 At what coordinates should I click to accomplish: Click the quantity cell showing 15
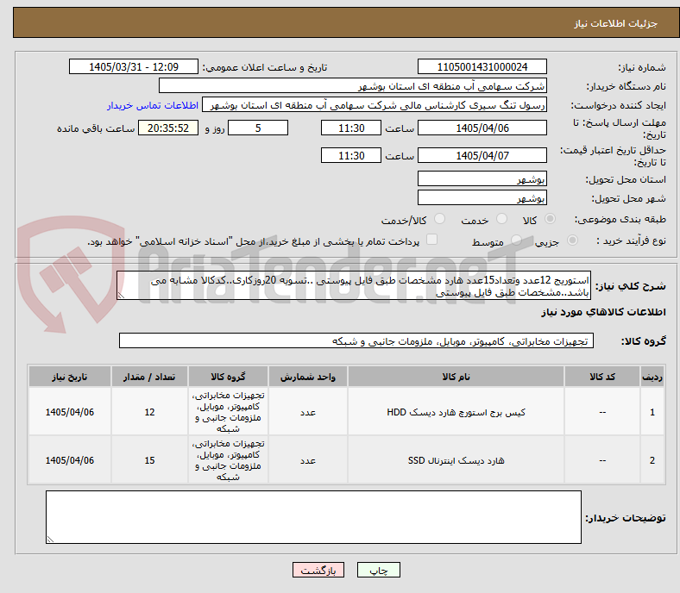[149, 459]
